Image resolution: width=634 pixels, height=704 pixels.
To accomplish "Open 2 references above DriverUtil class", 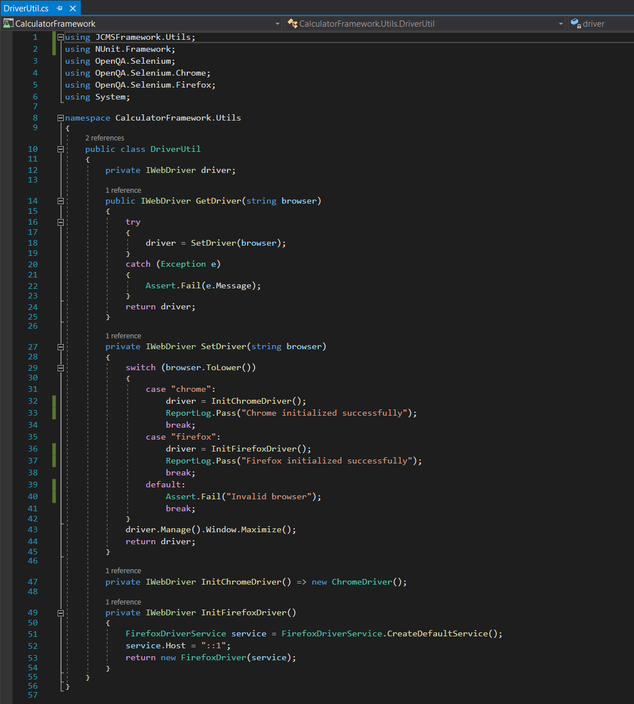I will click(105, 138).
